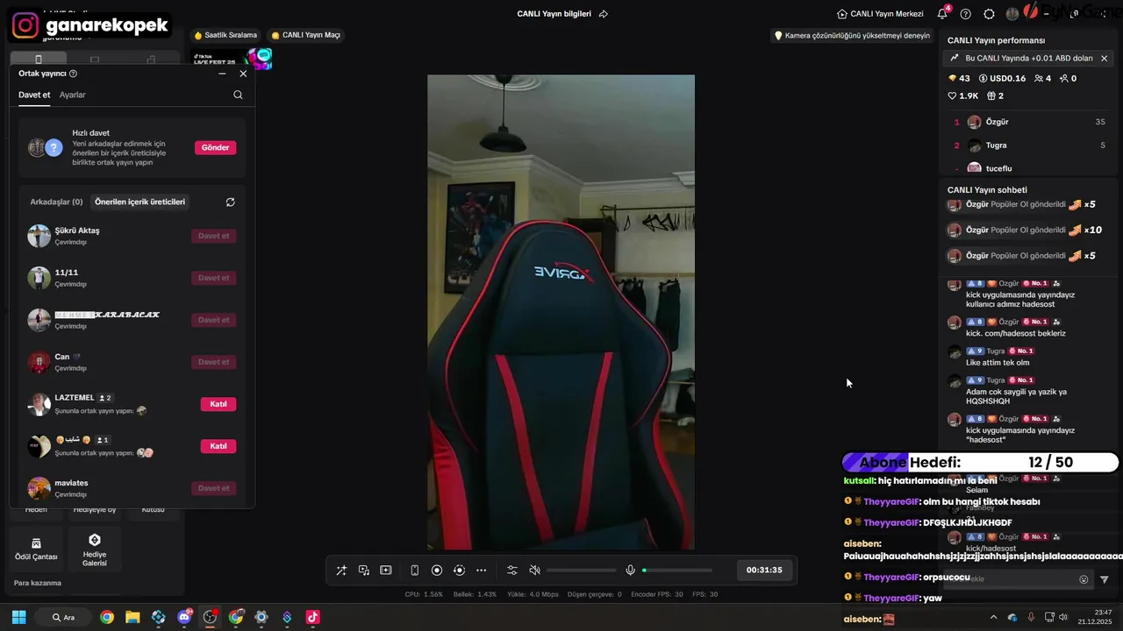This screenshot has height=631, width=1123.
Task: Select the Arkadaşlar (0) tab
Action: [x=56, y=202]
